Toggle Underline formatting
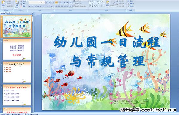This screenshot has width=179, height=115. pyautogui.click(x=35, y=7)
